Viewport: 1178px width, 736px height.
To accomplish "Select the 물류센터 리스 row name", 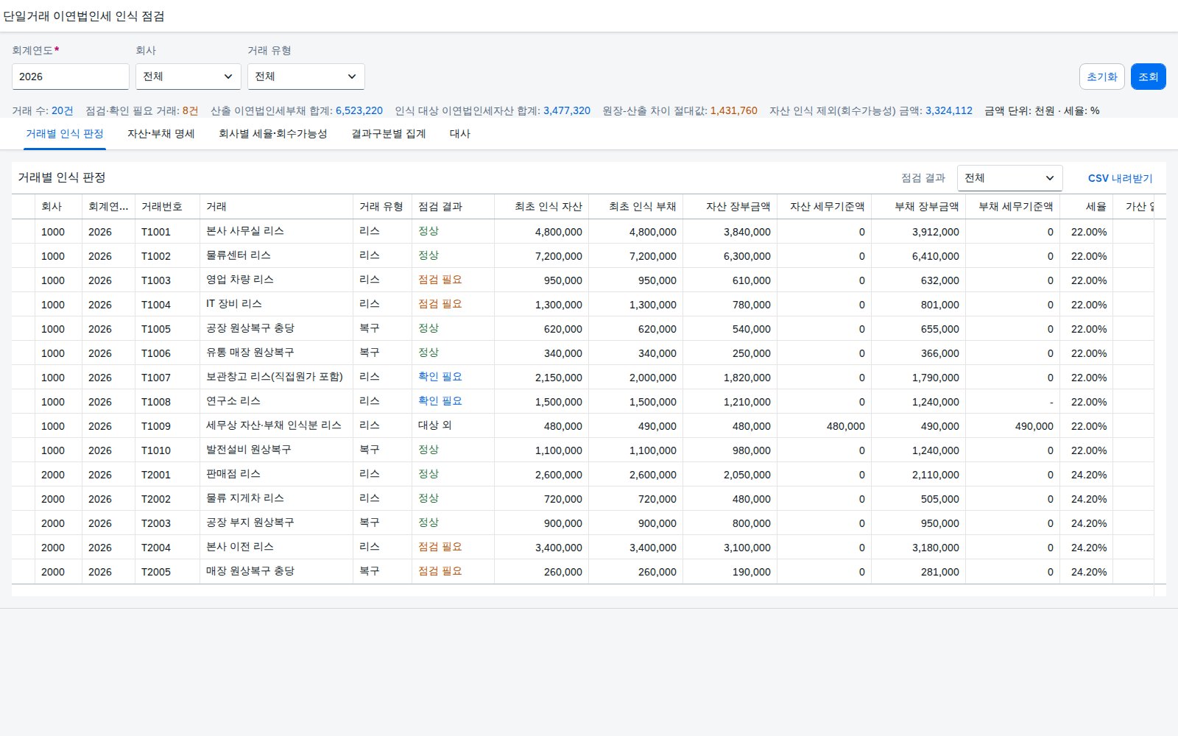I will pos(239,255).
